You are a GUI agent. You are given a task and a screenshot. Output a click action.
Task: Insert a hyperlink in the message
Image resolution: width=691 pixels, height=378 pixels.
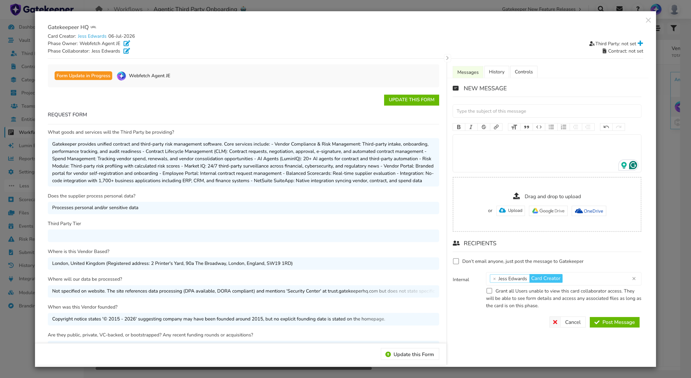point(496,127)
